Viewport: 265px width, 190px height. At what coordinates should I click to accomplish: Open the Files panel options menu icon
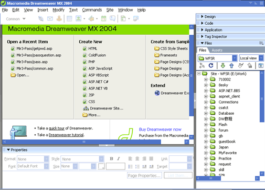click(x=261, y=43)
